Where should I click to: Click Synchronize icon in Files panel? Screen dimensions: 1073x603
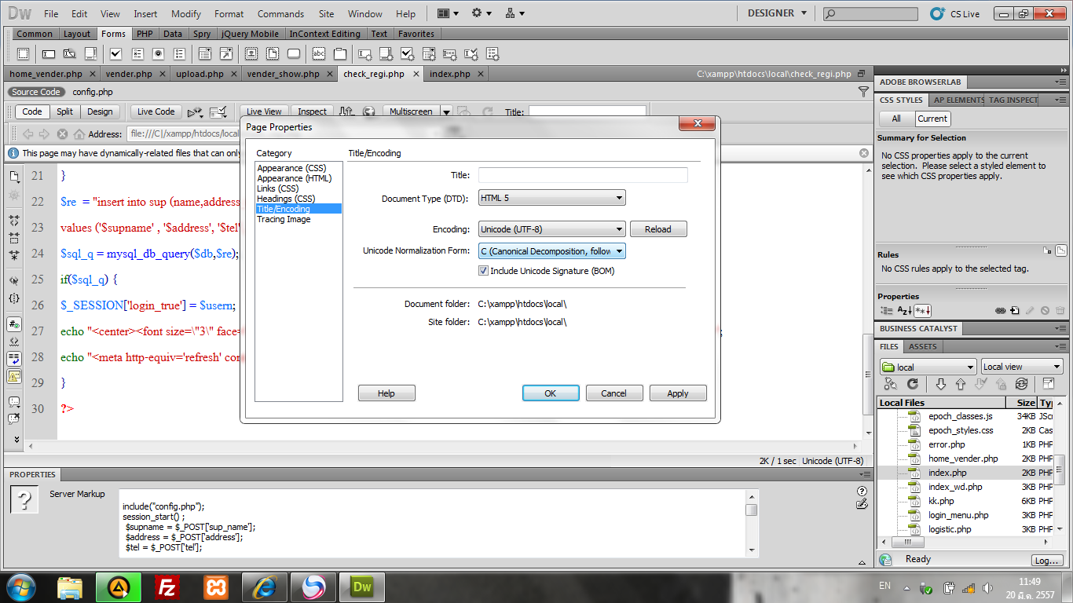pos(1021,384)
